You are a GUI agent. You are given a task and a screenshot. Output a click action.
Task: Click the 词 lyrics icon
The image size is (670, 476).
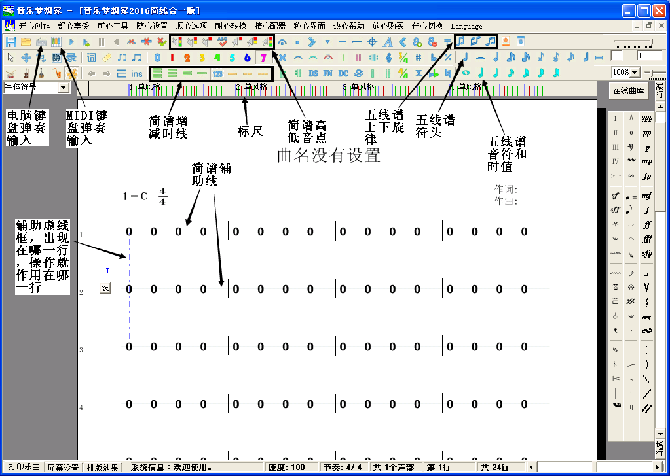[x=92, y=57]
